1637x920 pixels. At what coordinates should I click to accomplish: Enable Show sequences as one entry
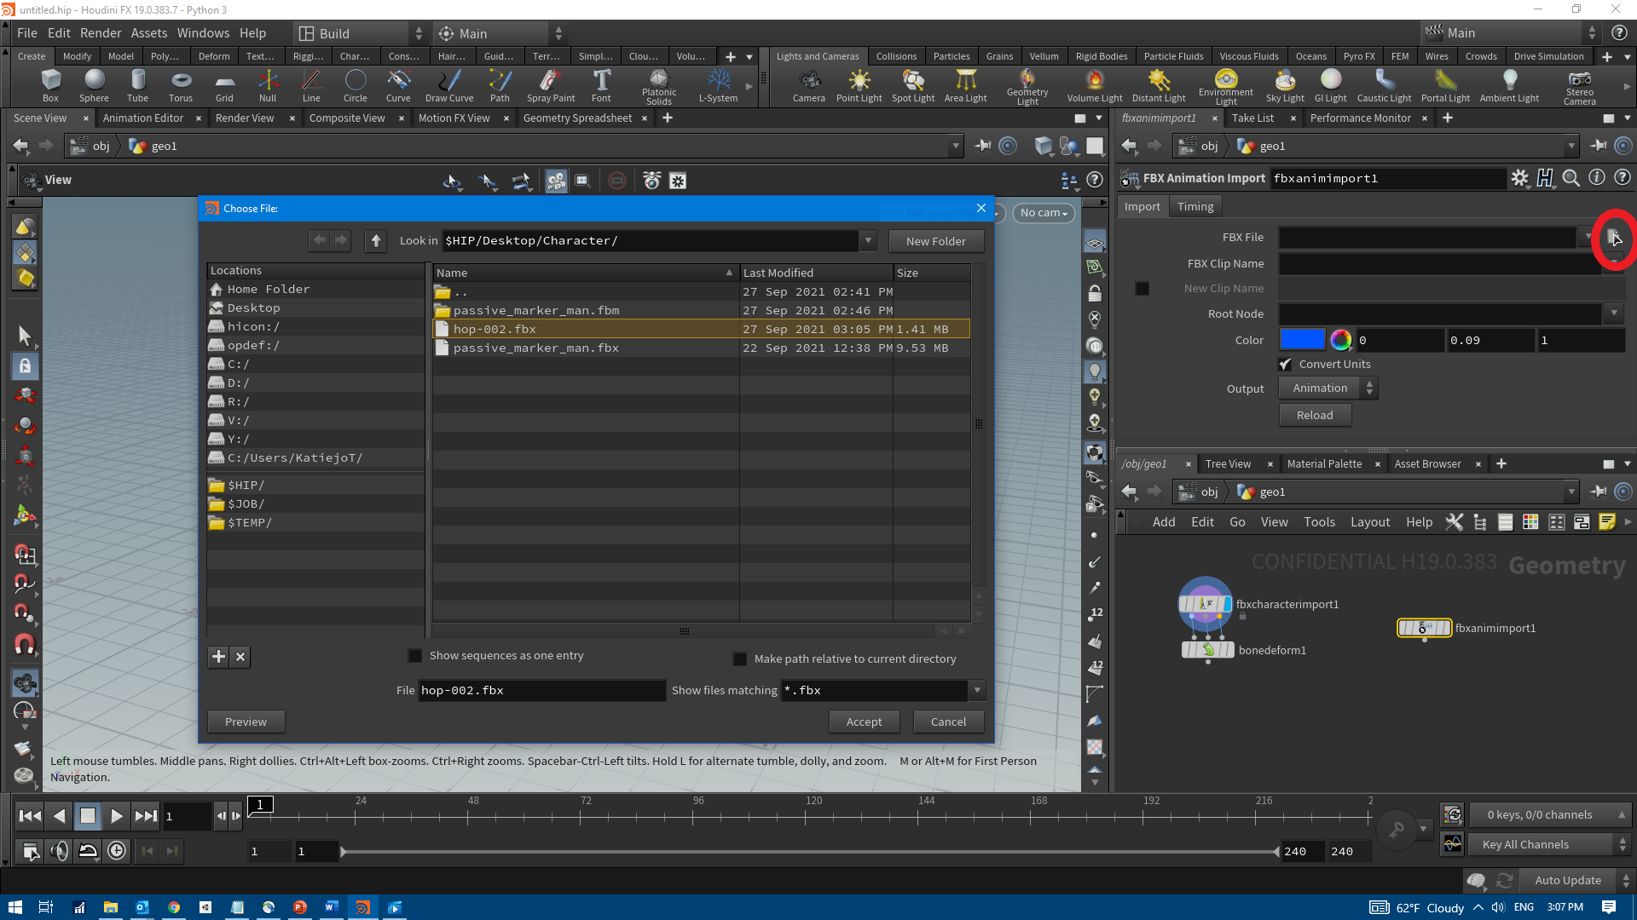pos(415,656)
